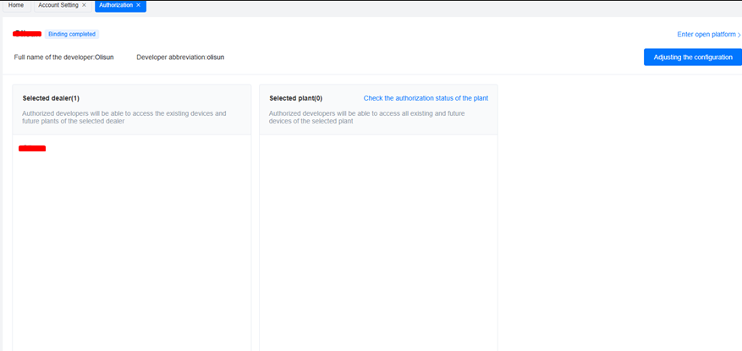Click Adjusting the configuration button
742x351 pixels.
tap(693, 57)
